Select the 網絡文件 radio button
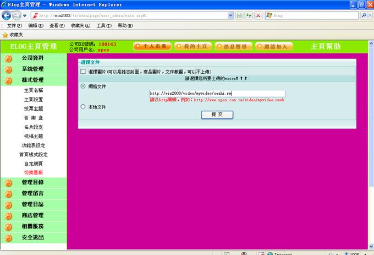 coord(83,86)
